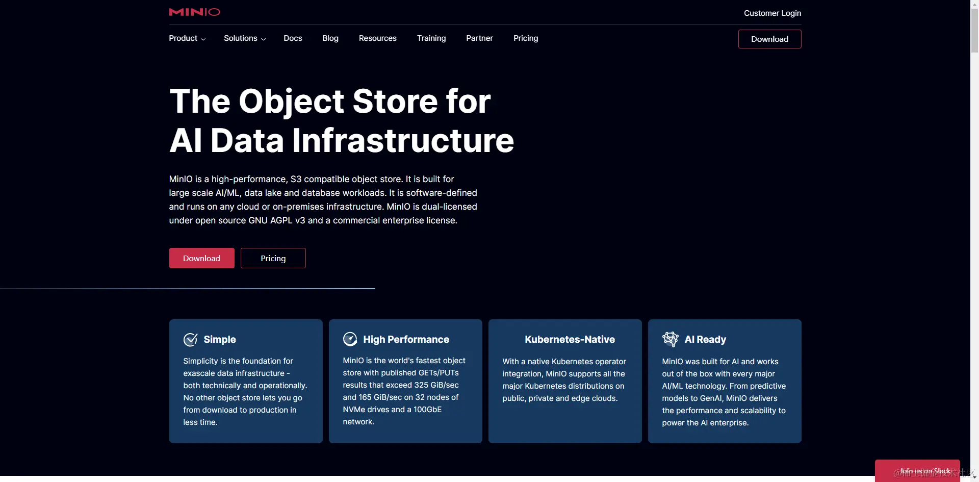
Task: Click the outlined Pricing button below description
Action: [273, 258]
